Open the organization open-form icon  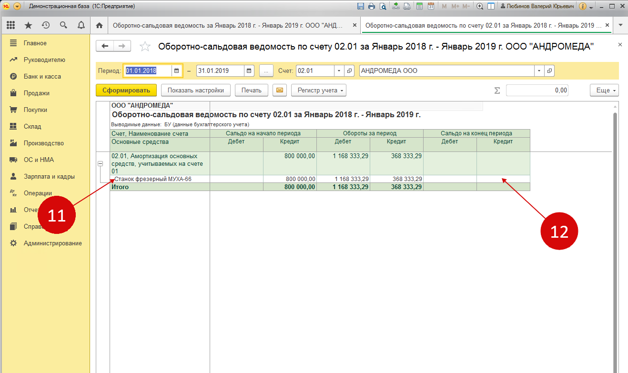coord(549,71)
